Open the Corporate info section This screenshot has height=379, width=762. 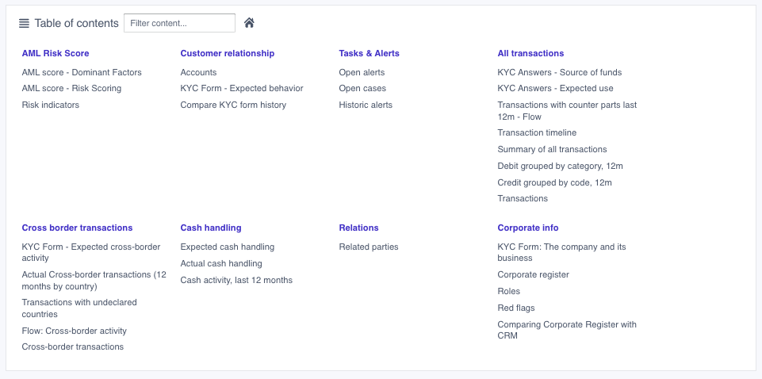[x=528, y=228]
